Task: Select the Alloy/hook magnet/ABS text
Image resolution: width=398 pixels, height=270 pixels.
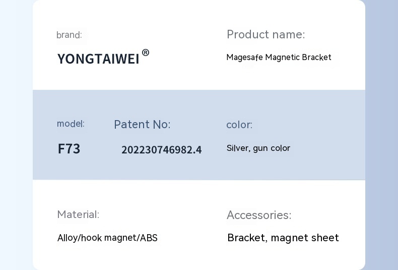Action: tap(107, 238)
